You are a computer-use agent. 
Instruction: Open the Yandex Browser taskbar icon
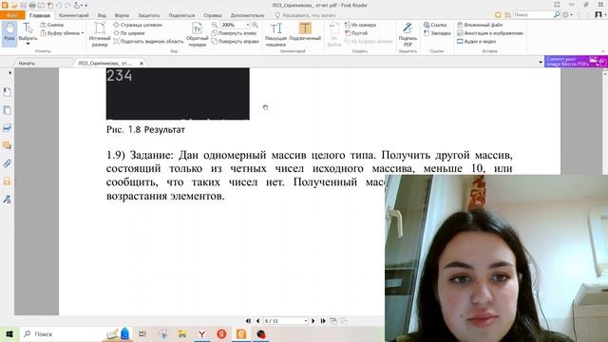point(202,333)
